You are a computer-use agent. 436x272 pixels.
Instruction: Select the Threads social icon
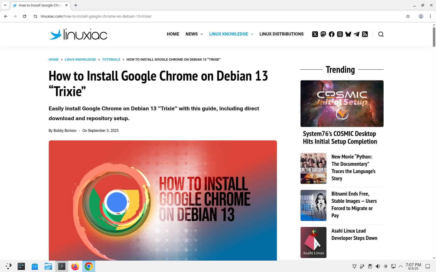340,34
